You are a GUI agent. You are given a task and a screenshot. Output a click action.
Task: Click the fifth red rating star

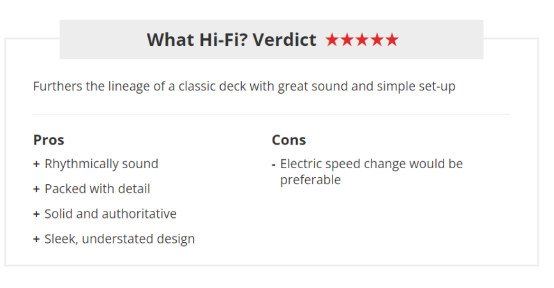tap(392, 40)
